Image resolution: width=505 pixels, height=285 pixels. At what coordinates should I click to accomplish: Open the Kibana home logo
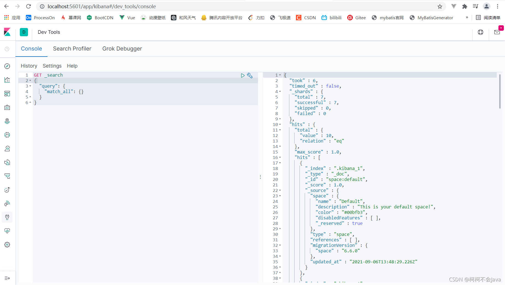(7, 32)
